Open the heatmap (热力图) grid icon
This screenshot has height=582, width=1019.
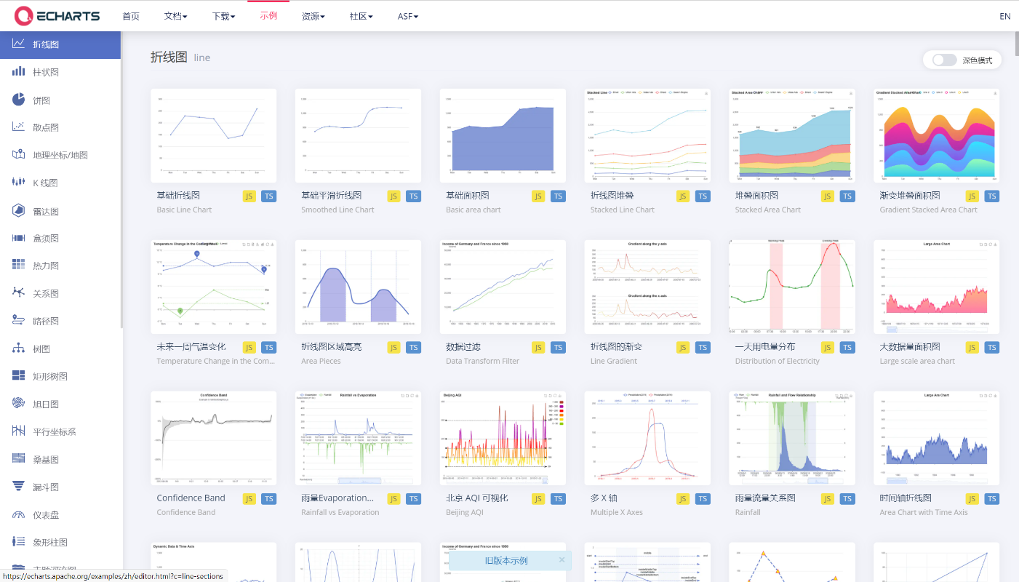point(19,266)
